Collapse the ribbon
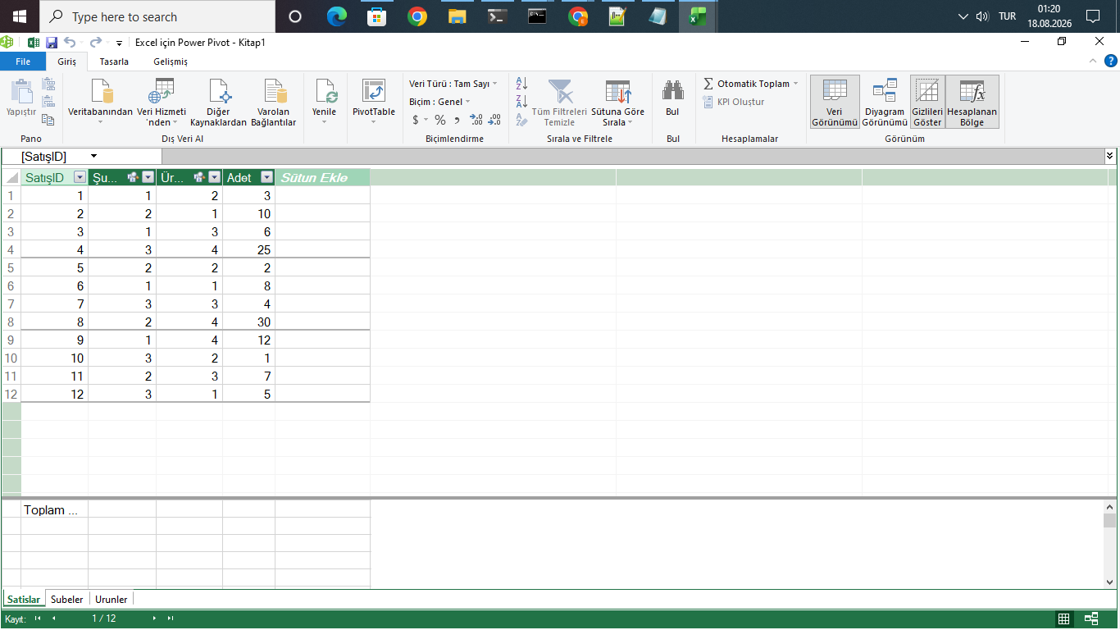Image resolution: width=1120 pixels, height=630 pixels. [1092, 61]
